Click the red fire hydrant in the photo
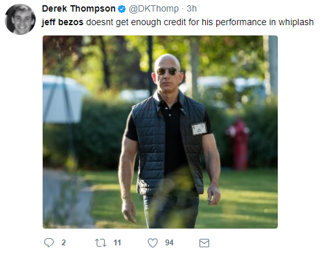 (238, 144)
